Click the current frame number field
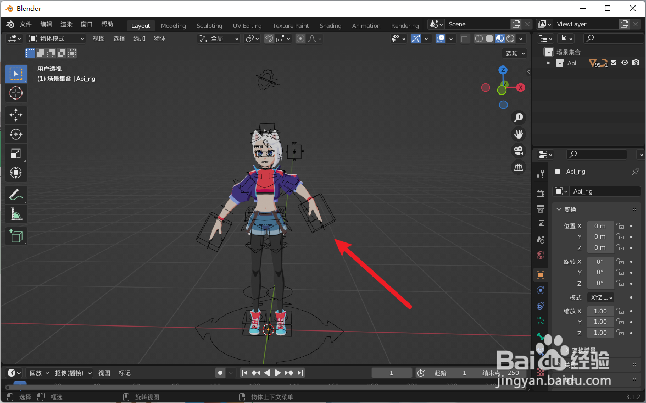646x403 pixels. click(391, 373)
